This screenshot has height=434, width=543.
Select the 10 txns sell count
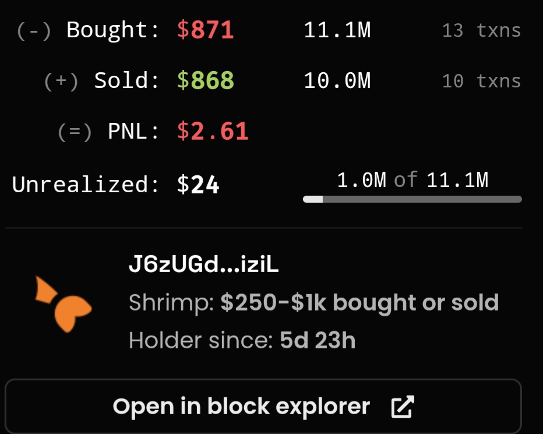click(x=482, y=81)
